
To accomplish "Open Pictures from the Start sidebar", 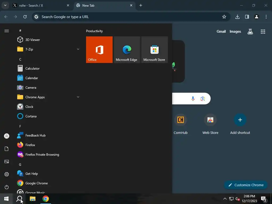I will [x=7, y=161].
